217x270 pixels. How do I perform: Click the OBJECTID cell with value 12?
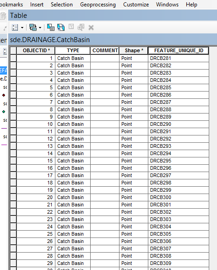[x=36, y=139]
